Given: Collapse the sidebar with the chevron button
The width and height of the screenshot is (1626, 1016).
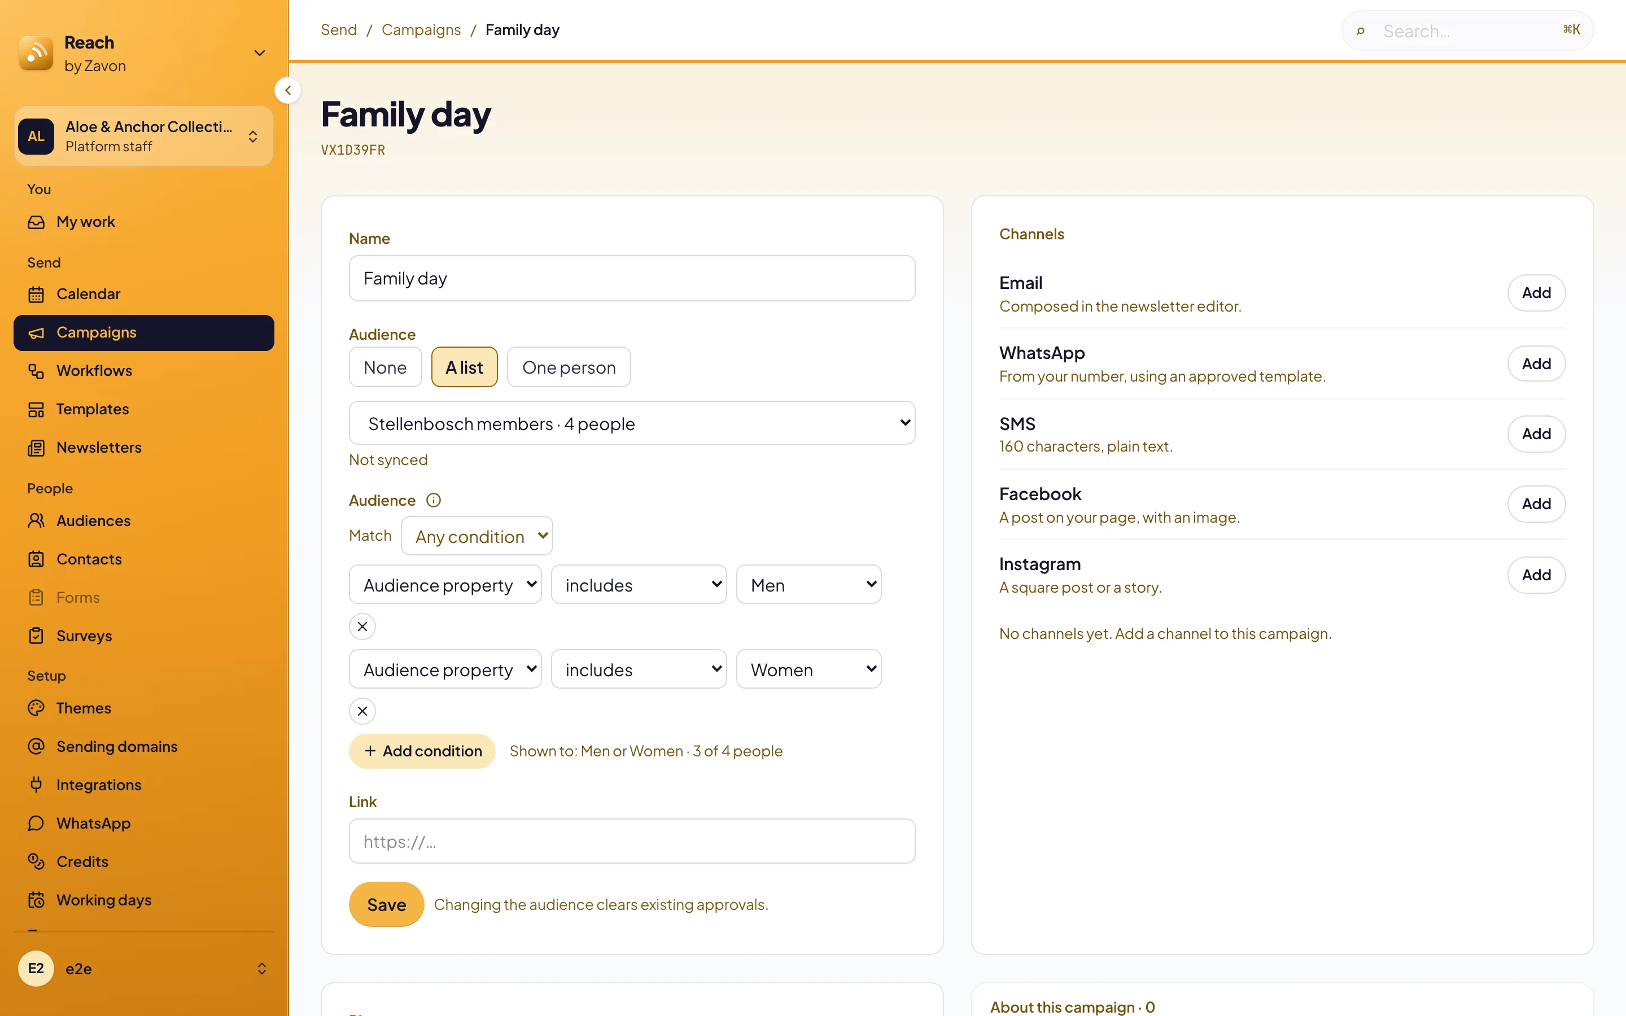Looking at the screenshot, I should [x=287, y=90].
